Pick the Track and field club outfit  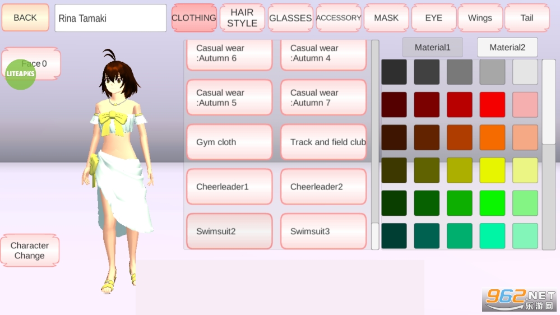point(323,142)
